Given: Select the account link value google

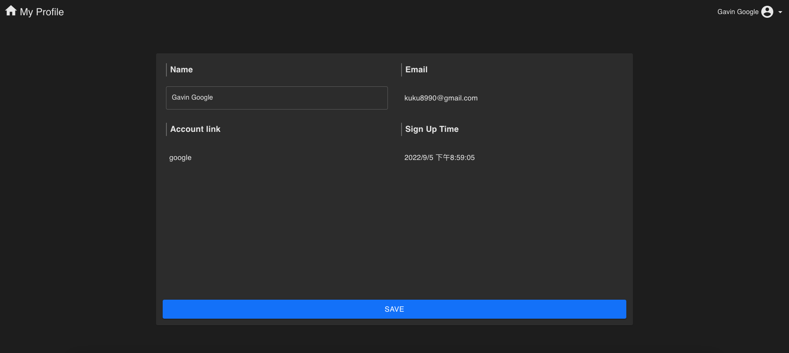Looking at the screenshot, I should [180, 158].
